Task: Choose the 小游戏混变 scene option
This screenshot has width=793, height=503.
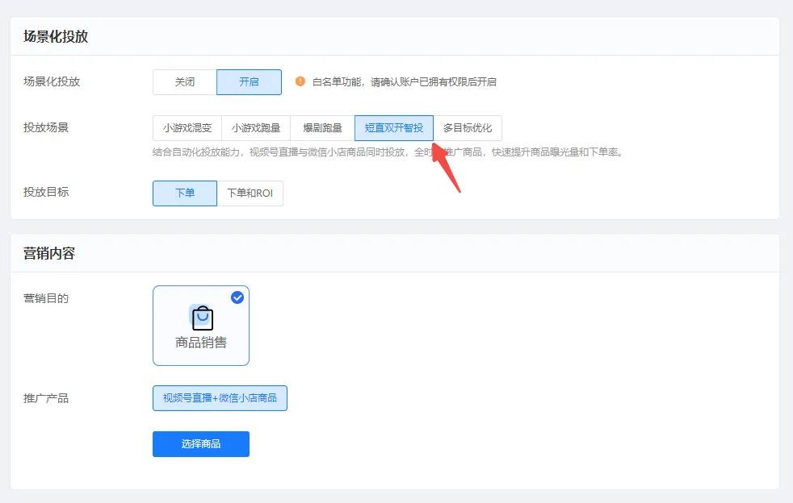Action: click(x=187, y=128)
